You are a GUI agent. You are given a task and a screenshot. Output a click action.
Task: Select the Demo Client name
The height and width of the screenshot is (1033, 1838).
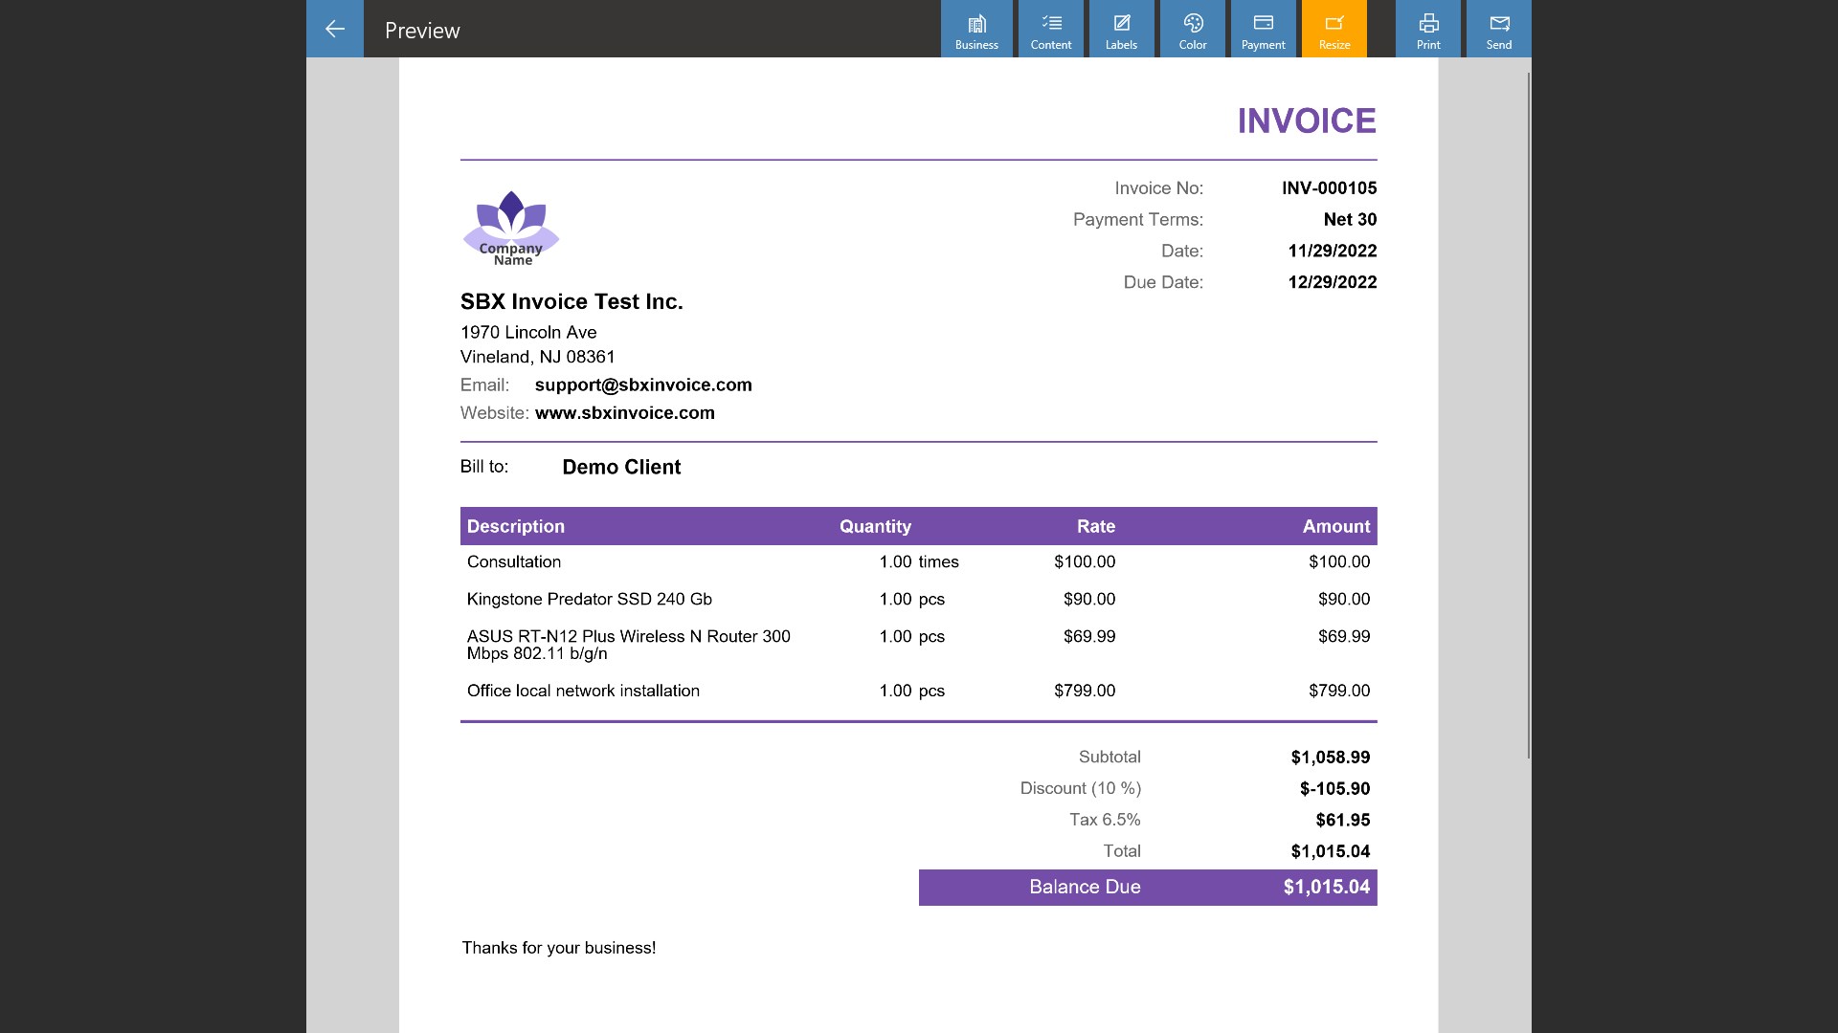click(x=621, y=467)
